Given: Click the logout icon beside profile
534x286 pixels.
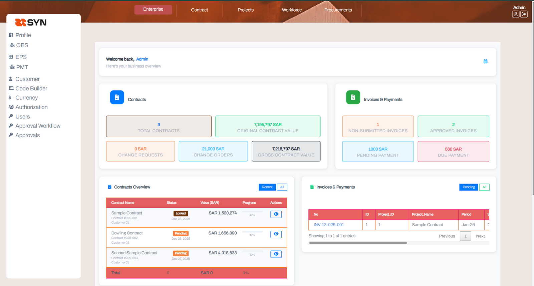Looking at the screenshot, I should click(524, 14).
